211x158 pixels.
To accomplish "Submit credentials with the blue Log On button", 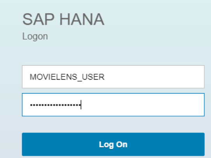I will [113, 144].
